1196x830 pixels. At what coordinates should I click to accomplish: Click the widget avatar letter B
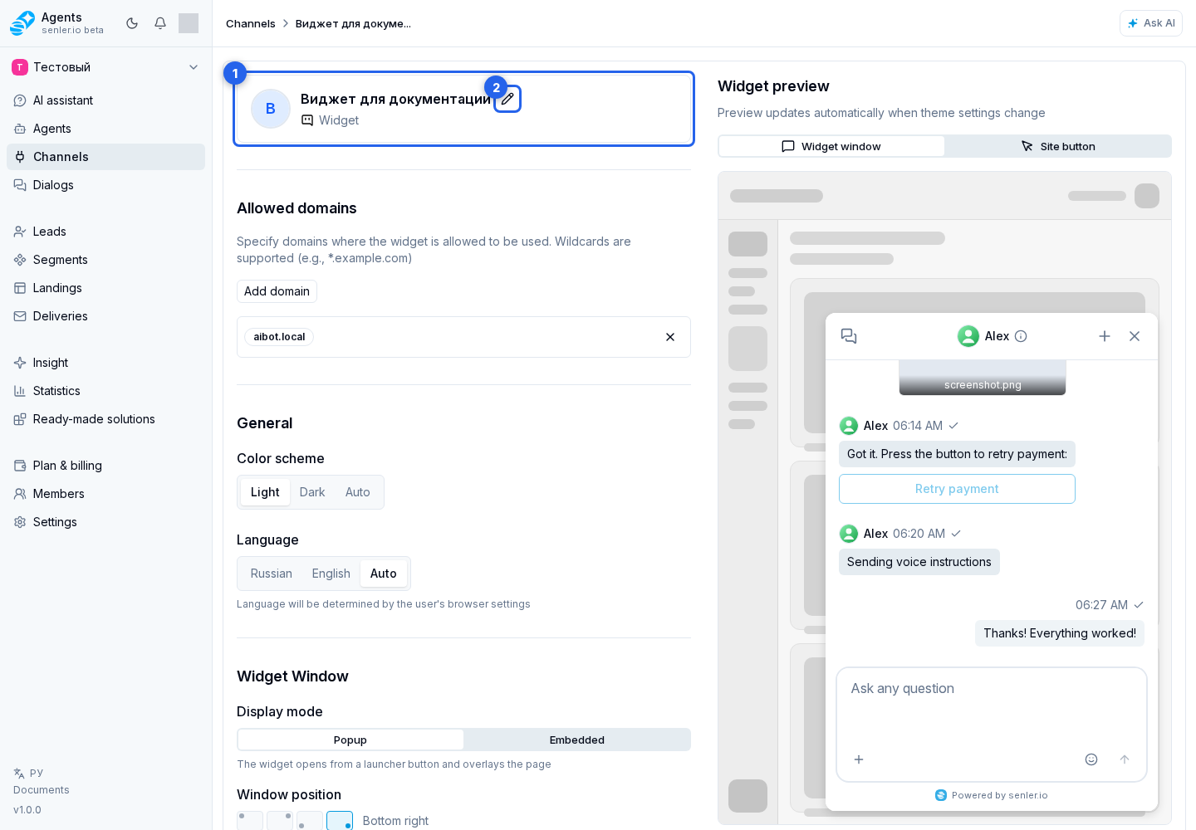[x=271, y=109]
